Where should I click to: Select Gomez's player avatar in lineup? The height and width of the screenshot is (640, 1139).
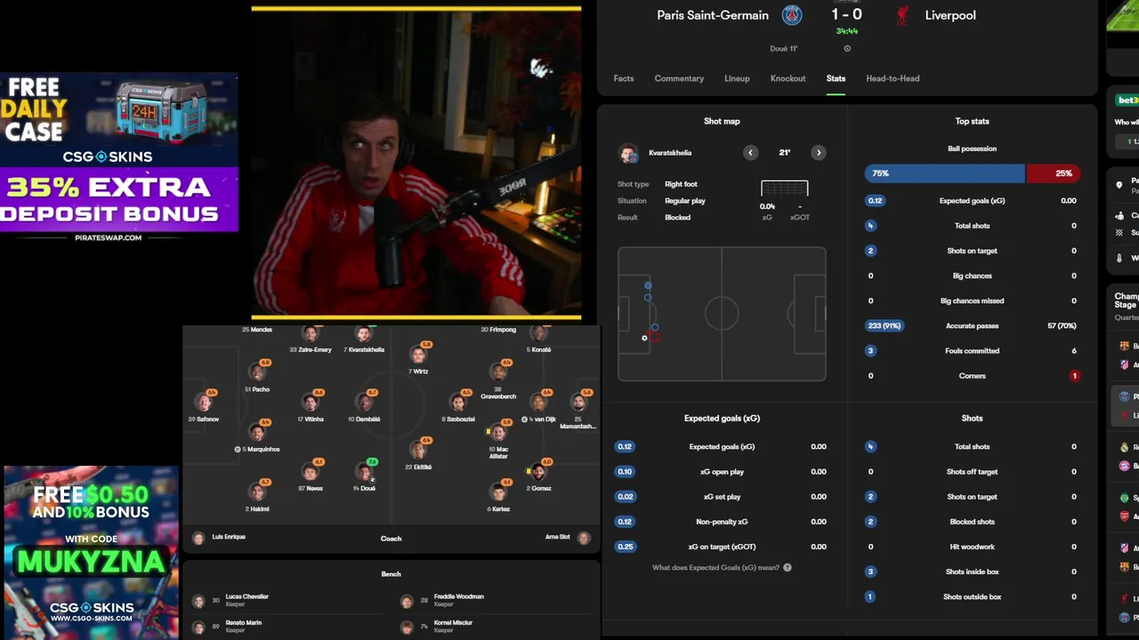coord(538,473)
